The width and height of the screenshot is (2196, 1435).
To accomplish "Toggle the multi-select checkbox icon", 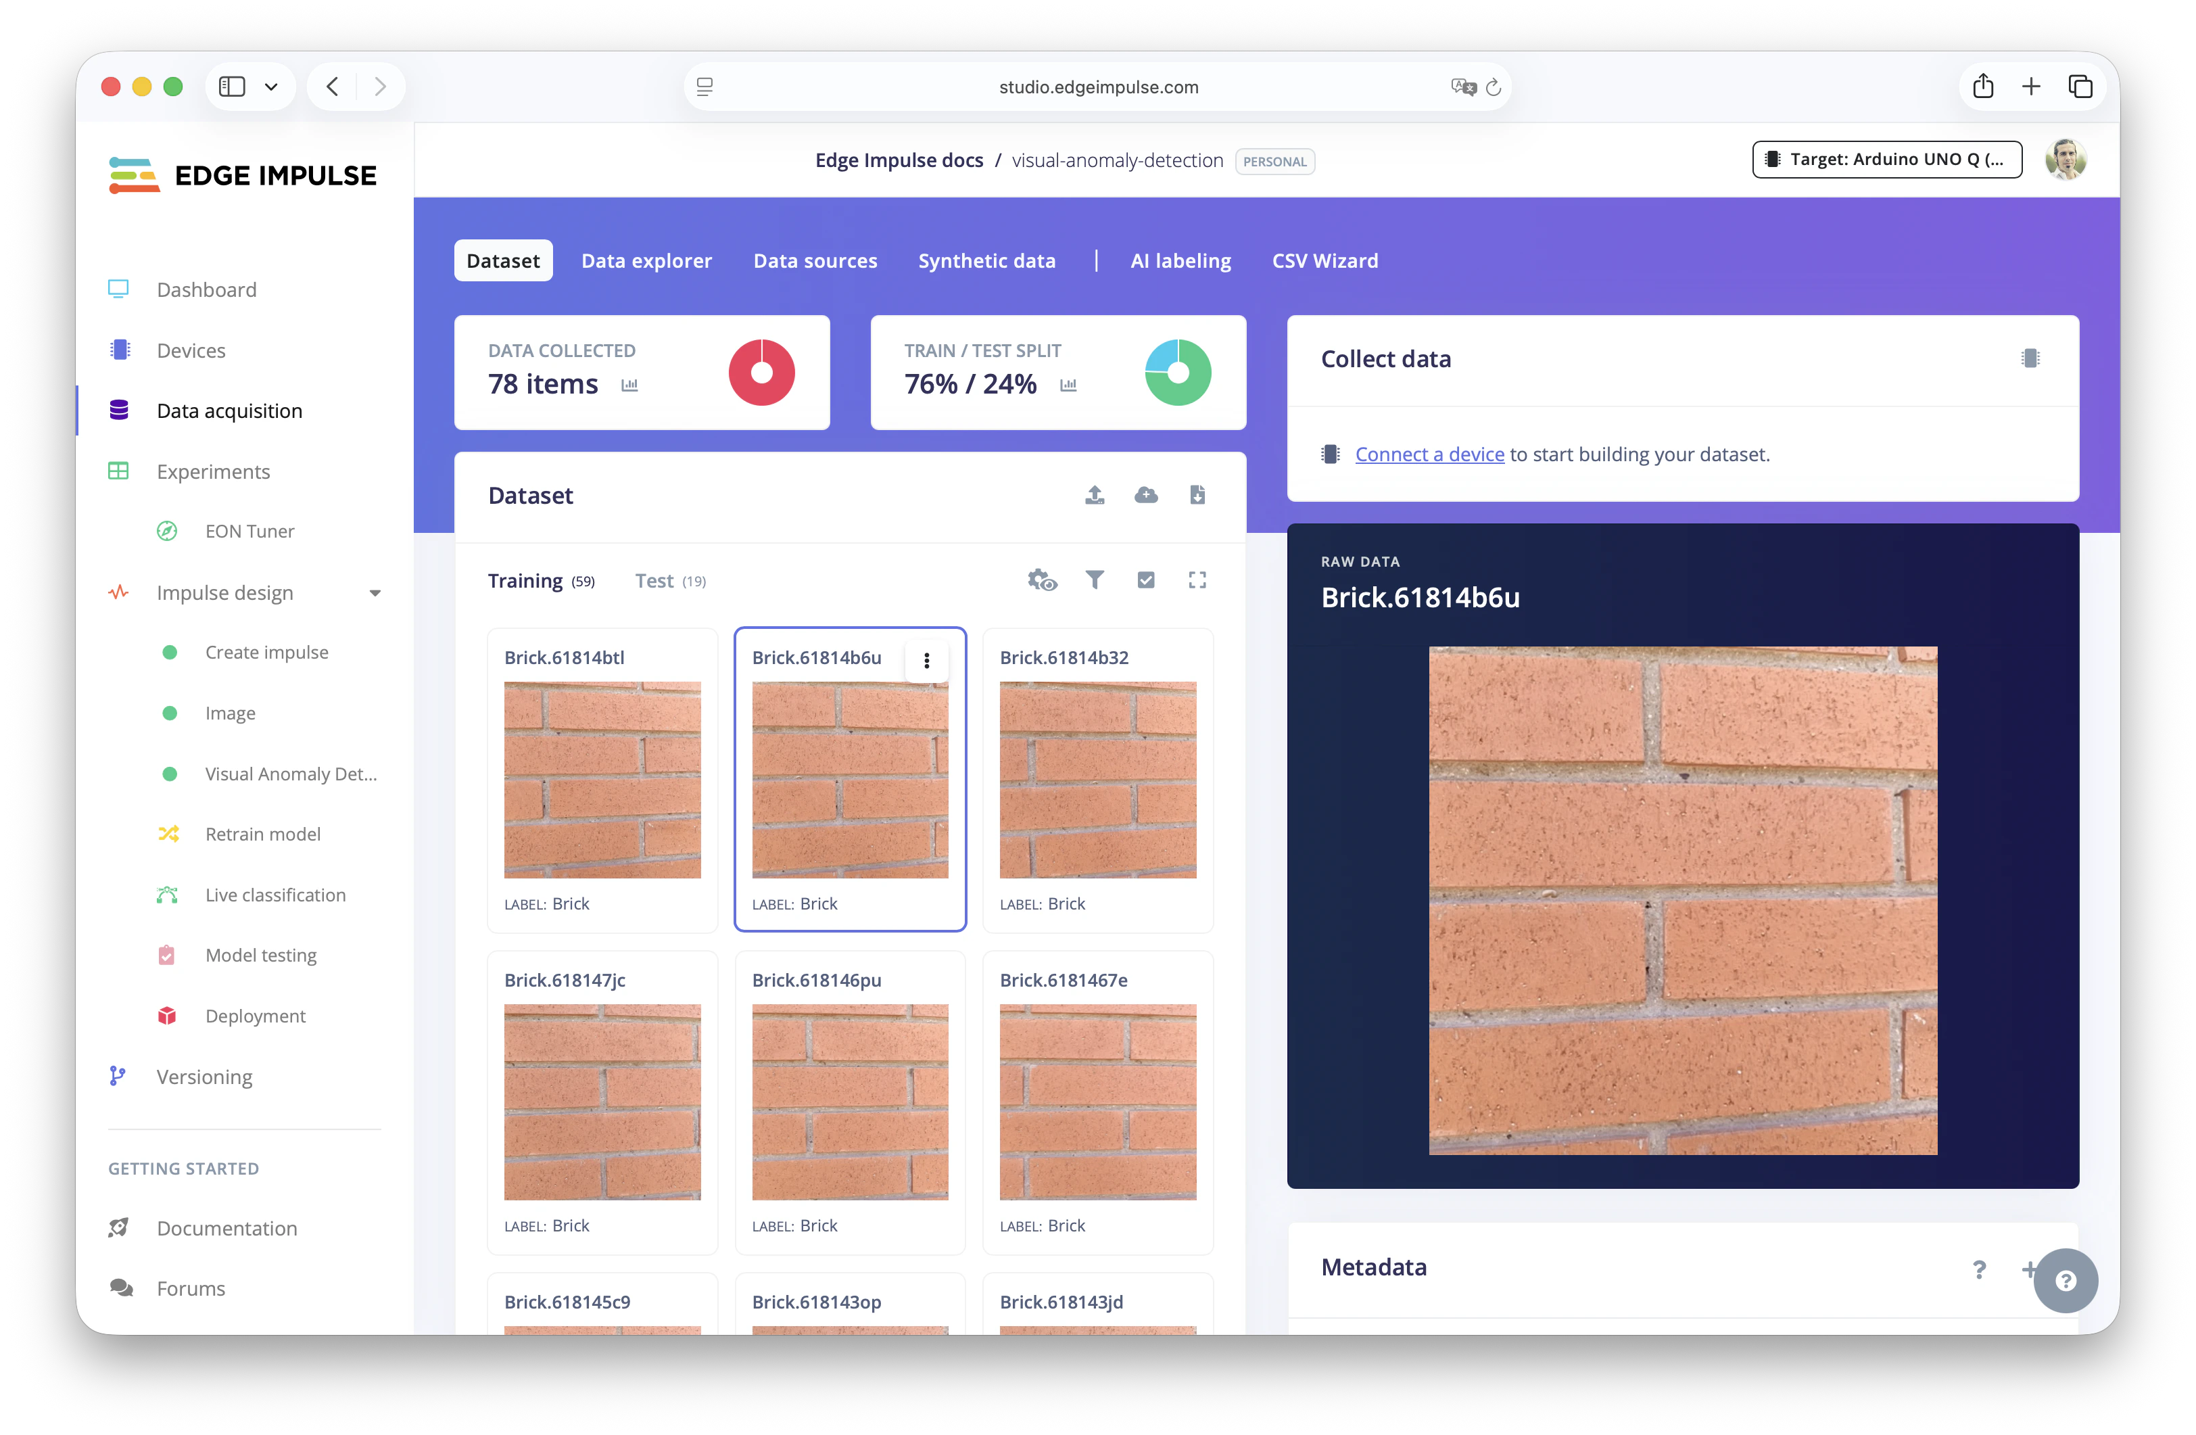I will pos(1145,580).
